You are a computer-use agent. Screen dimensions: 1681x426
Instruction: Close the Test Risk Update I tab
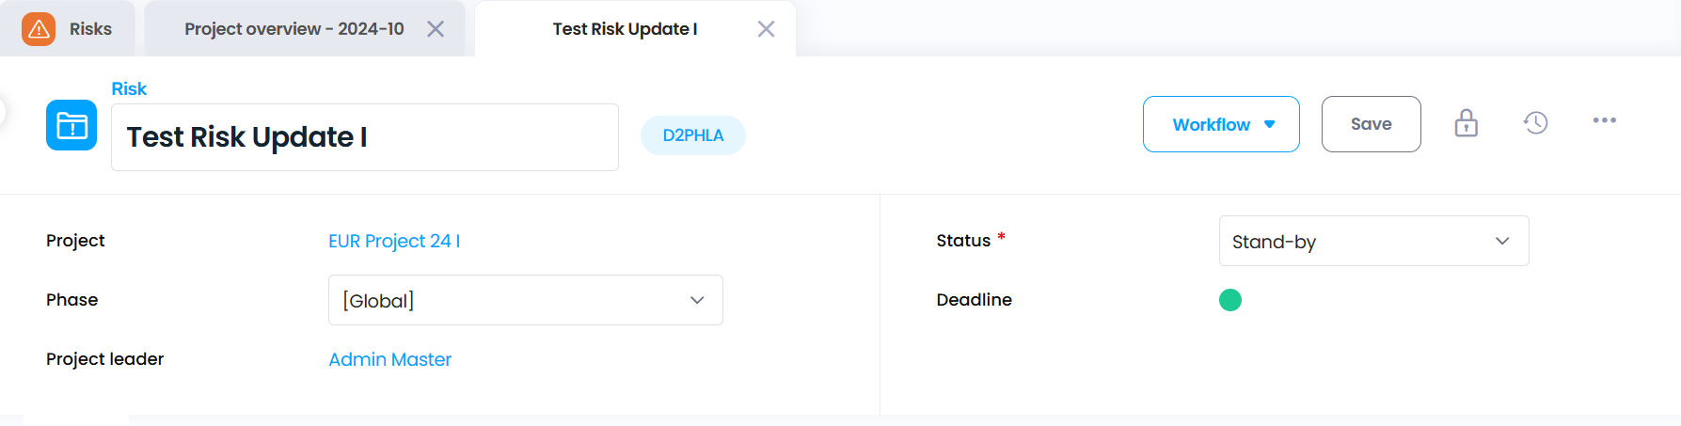pos(766,29)
